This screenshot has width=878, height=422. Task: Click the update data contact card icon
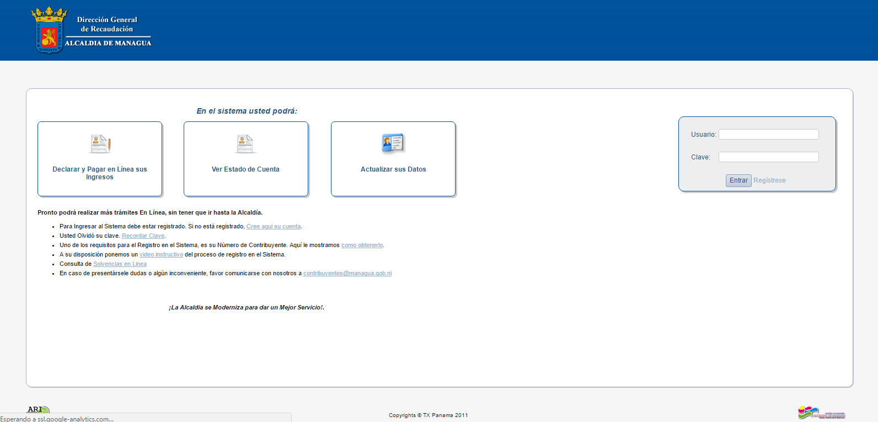(x=393, y=143)
